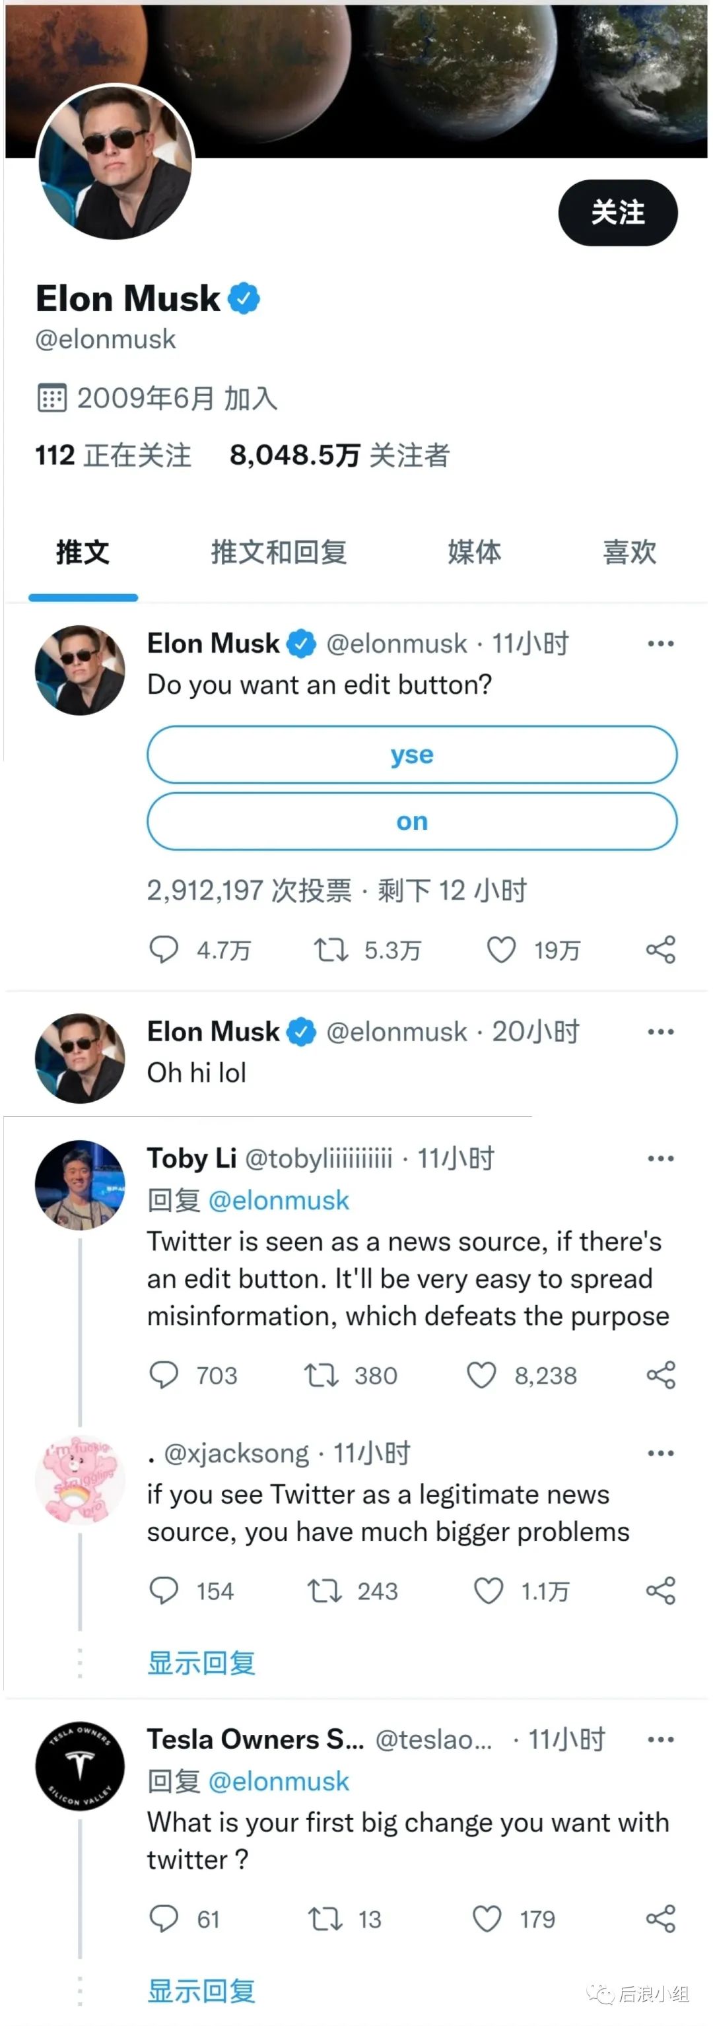Open more options on Toby Li's tweet
The image size is (713, 2026).
coord(660,1158)
